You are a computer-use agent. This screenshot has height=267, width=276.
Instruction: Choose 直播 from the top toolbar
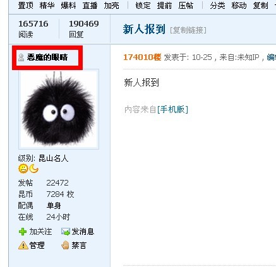tap(90, 6)
